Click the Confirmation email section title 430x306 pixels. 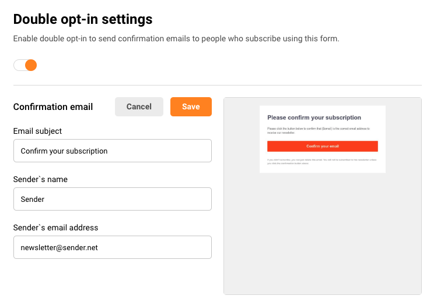pos(53,107)
